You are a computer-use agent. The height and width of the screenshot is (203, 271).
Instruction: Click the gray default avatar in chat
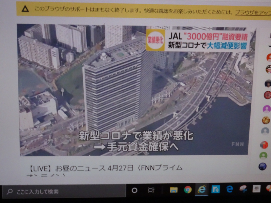click(265, 131)
